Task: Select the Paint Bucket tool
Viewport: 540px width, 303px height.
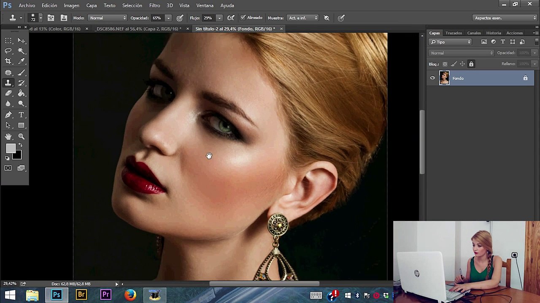Action: click(x=22, y=93)
